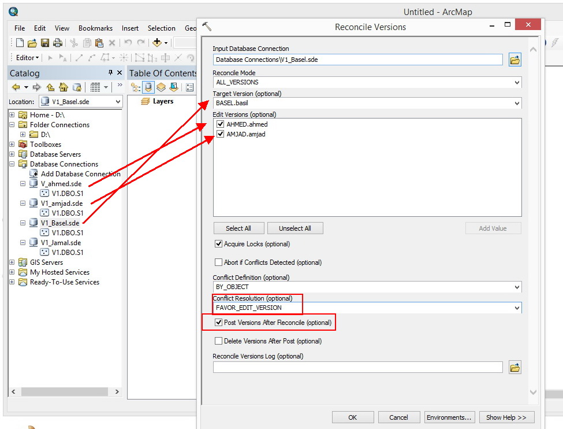
Task: Open the Insert menu
Action: 130,28
